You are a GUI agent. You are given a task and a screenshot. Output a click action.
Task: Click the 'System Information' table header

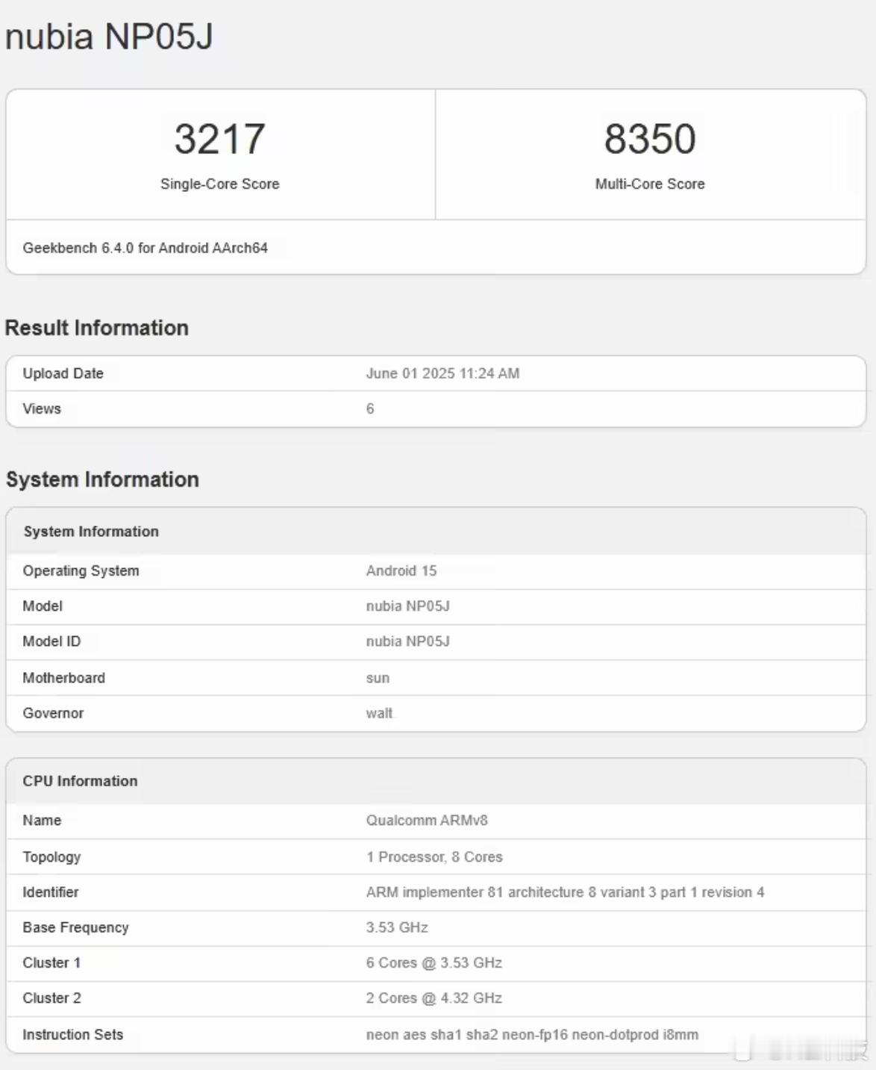coord(91,532)
